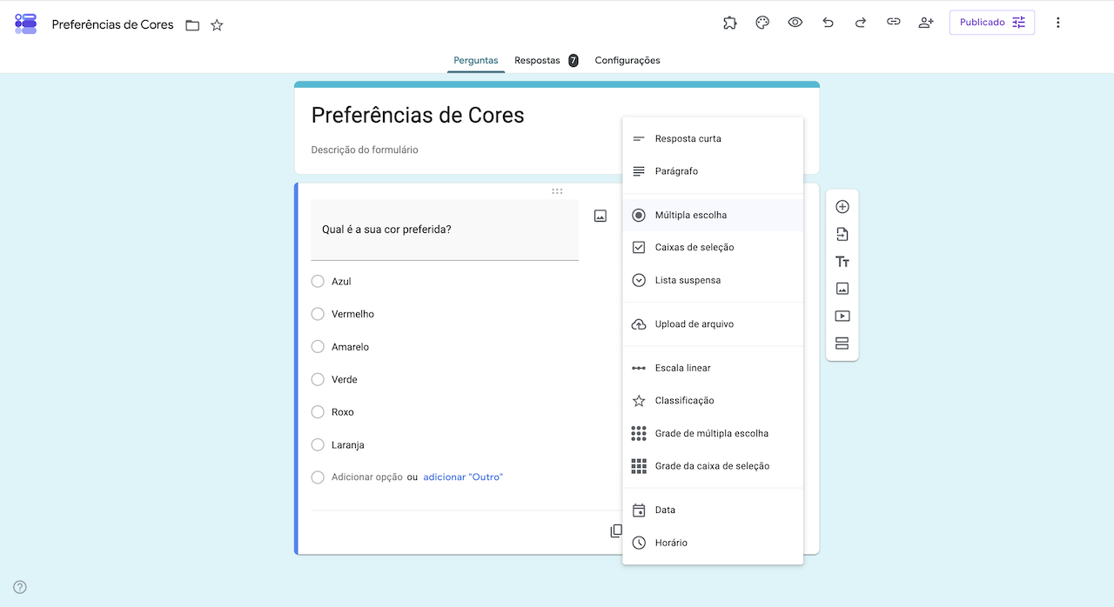Select the Roxo radio option
Image resolution: width=1114 pixels, height=607 pixels.
318,412
